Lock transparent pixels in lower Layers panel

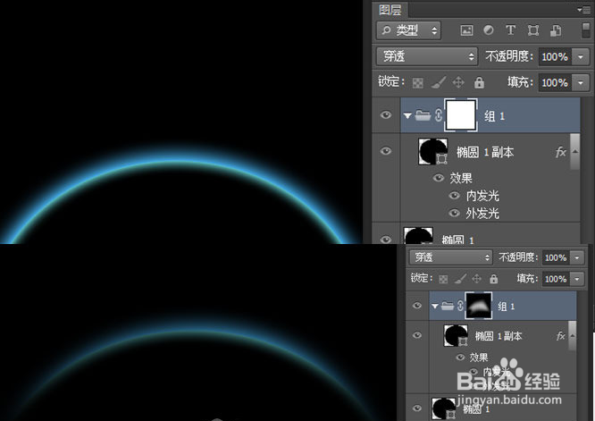(443, 280)
